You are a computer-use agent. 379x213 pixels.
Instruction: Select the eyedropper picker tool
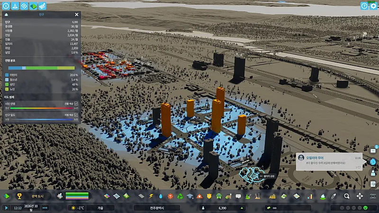tap(334, 196)
